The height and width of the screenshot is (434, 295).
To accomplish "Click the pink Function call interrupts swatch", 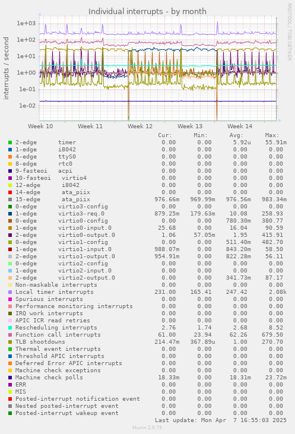I will pyautogui.click(x=10, y=335).
